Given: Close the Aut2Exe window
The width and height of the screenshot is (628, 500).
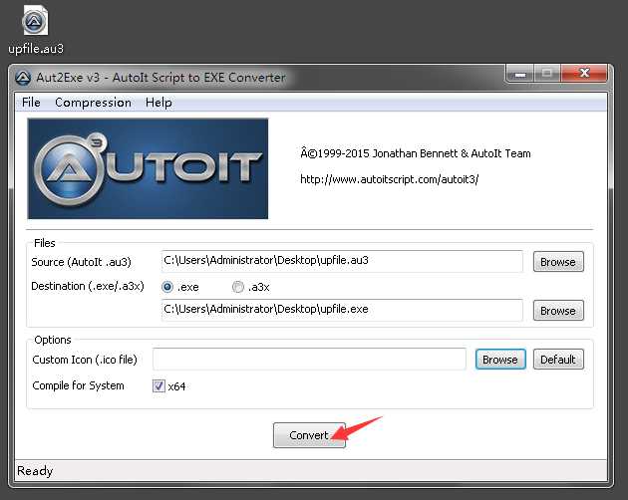Looking at the screenshot, I should tap(584, 74).
